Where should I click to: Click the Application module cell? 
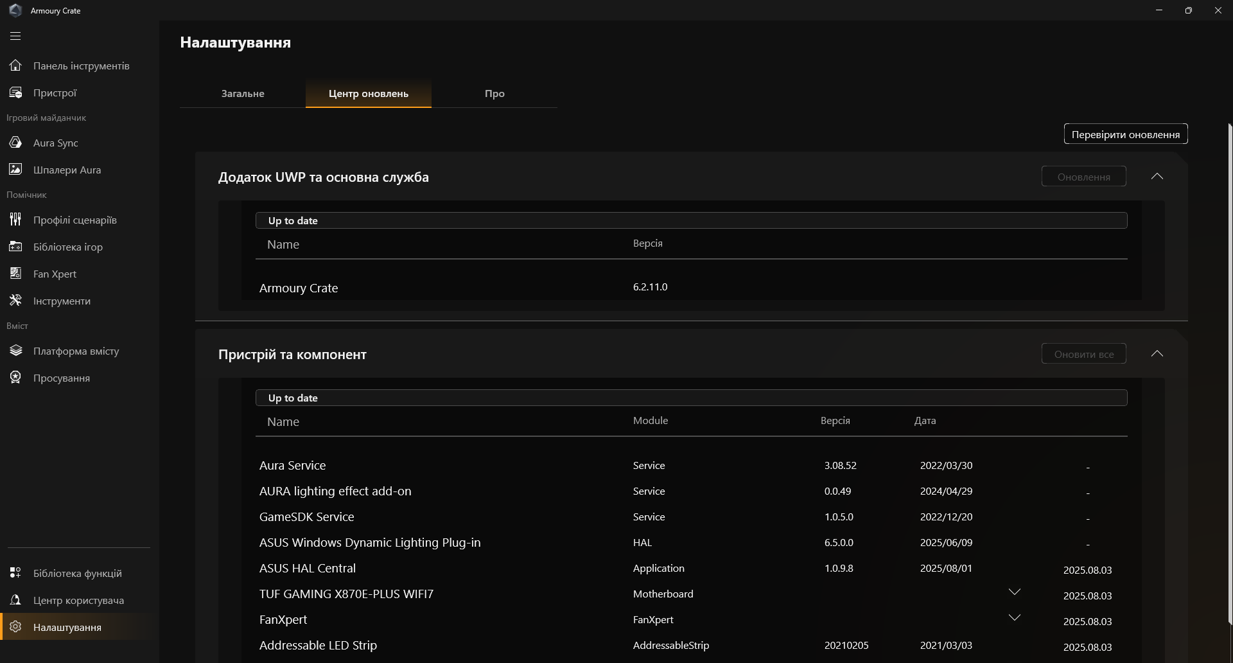[659, 568]
